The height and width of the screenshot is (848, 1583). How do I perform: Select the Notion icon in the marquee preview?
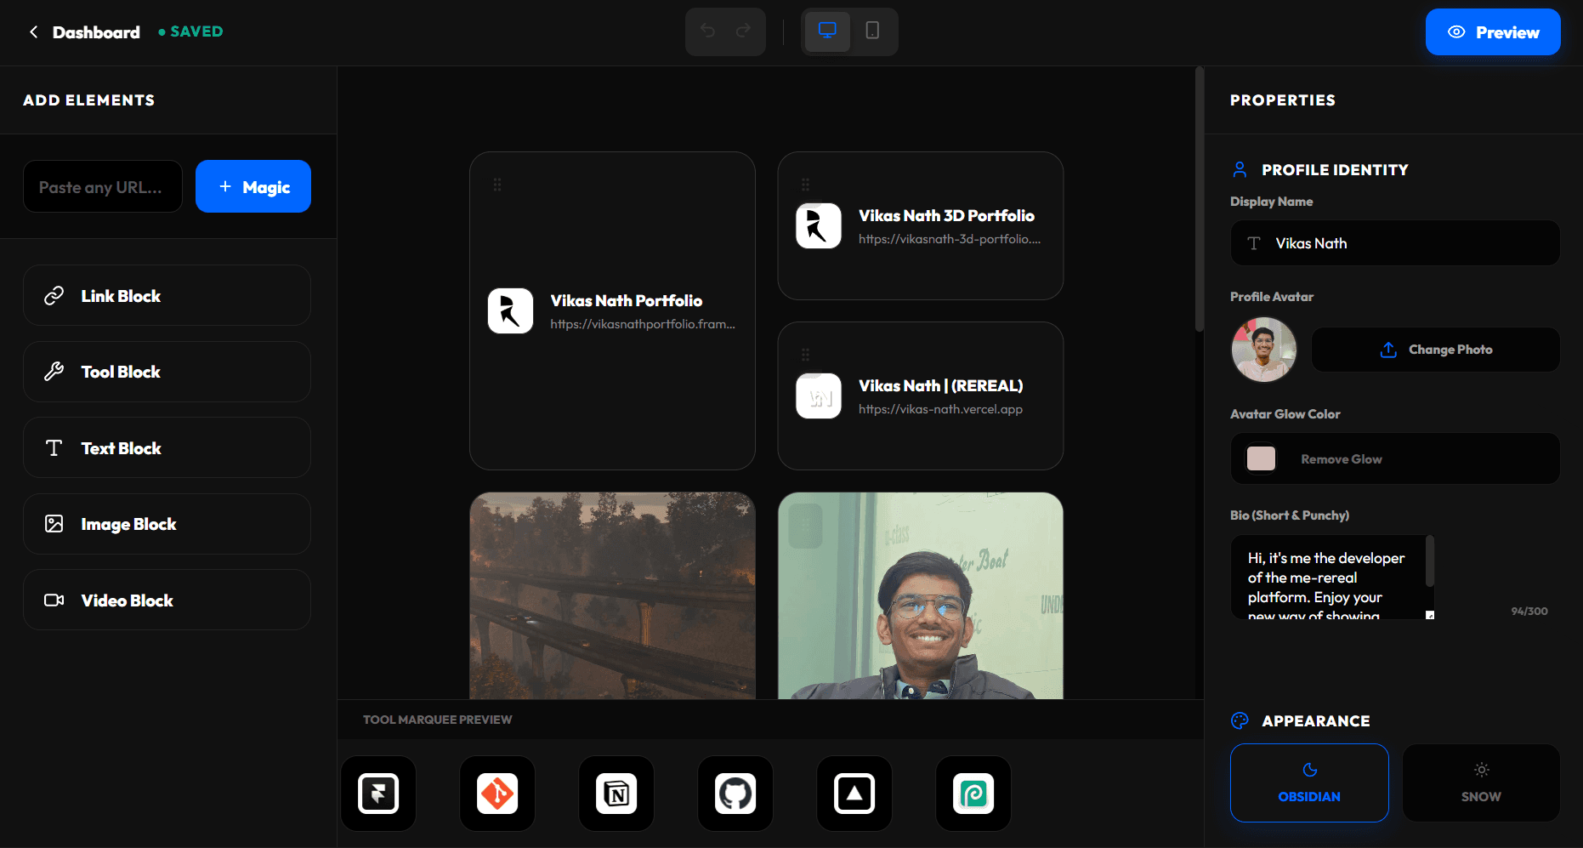616,793
